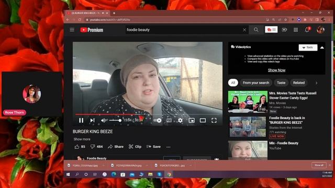This screenshot has height=188, width=335.
Task: Open the Foodie Beauty channel name
Action: pyautogui.click(x=96, y=158)
